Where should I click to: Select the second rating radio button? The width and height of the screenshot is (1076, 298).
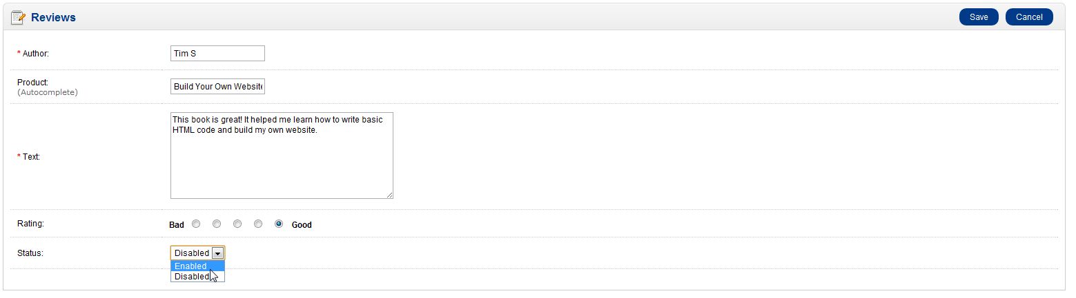point(217,224)
